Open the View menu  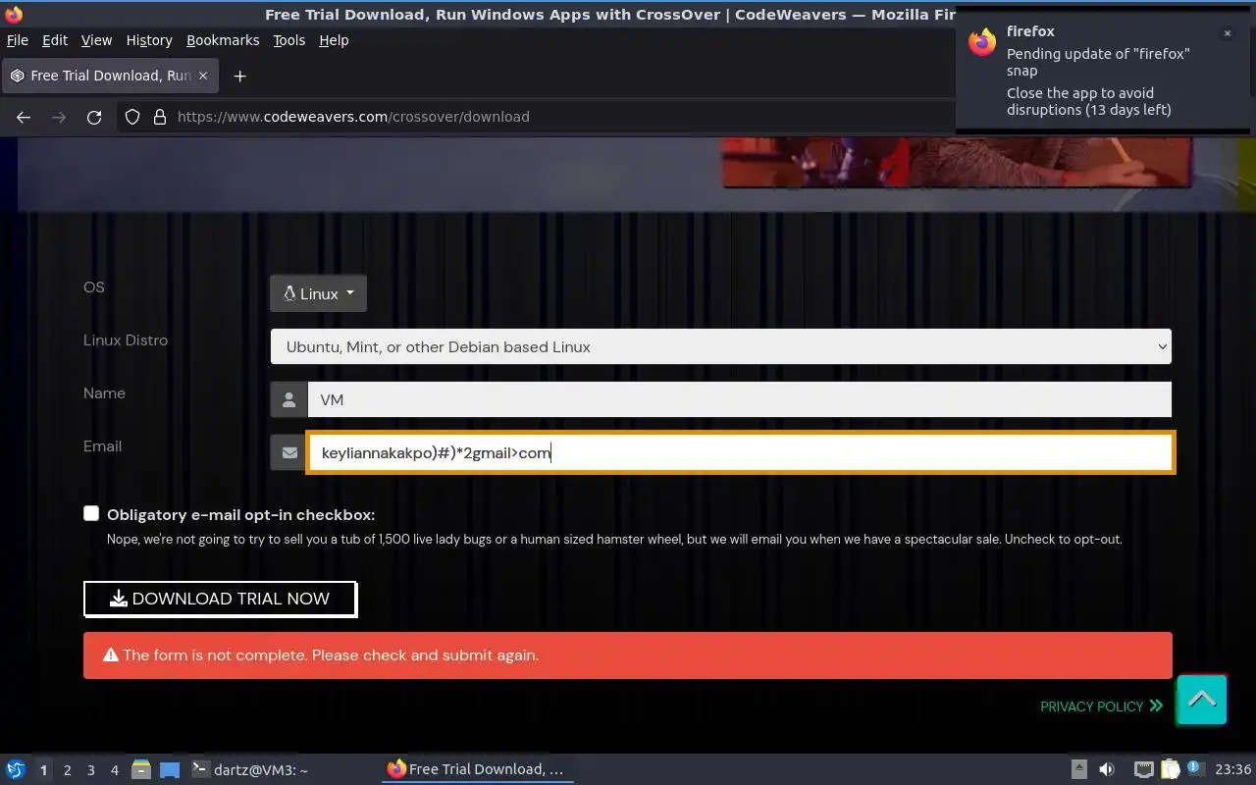[96, 40]
